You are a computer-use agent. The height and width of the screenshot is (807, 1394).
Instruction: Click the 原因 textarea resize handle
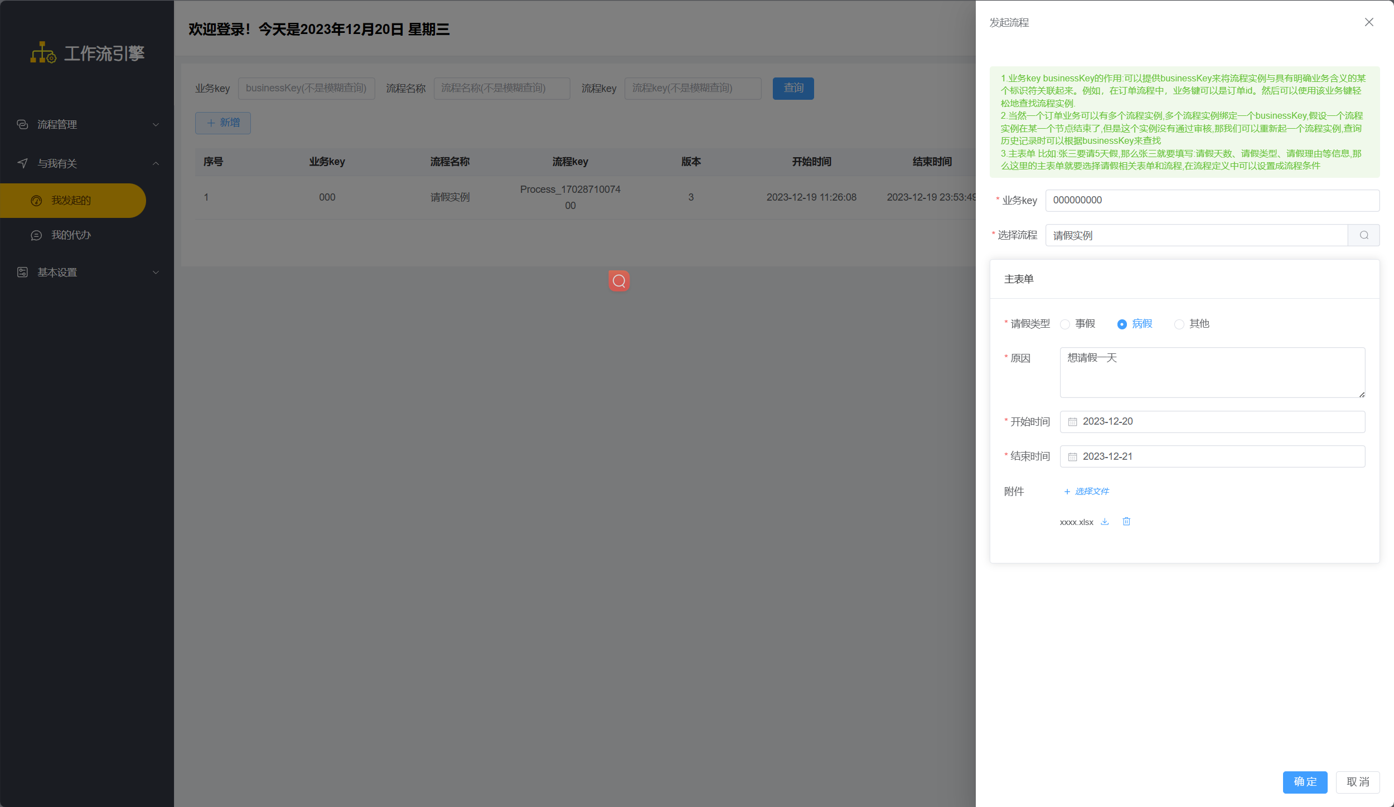[1362, 395]
